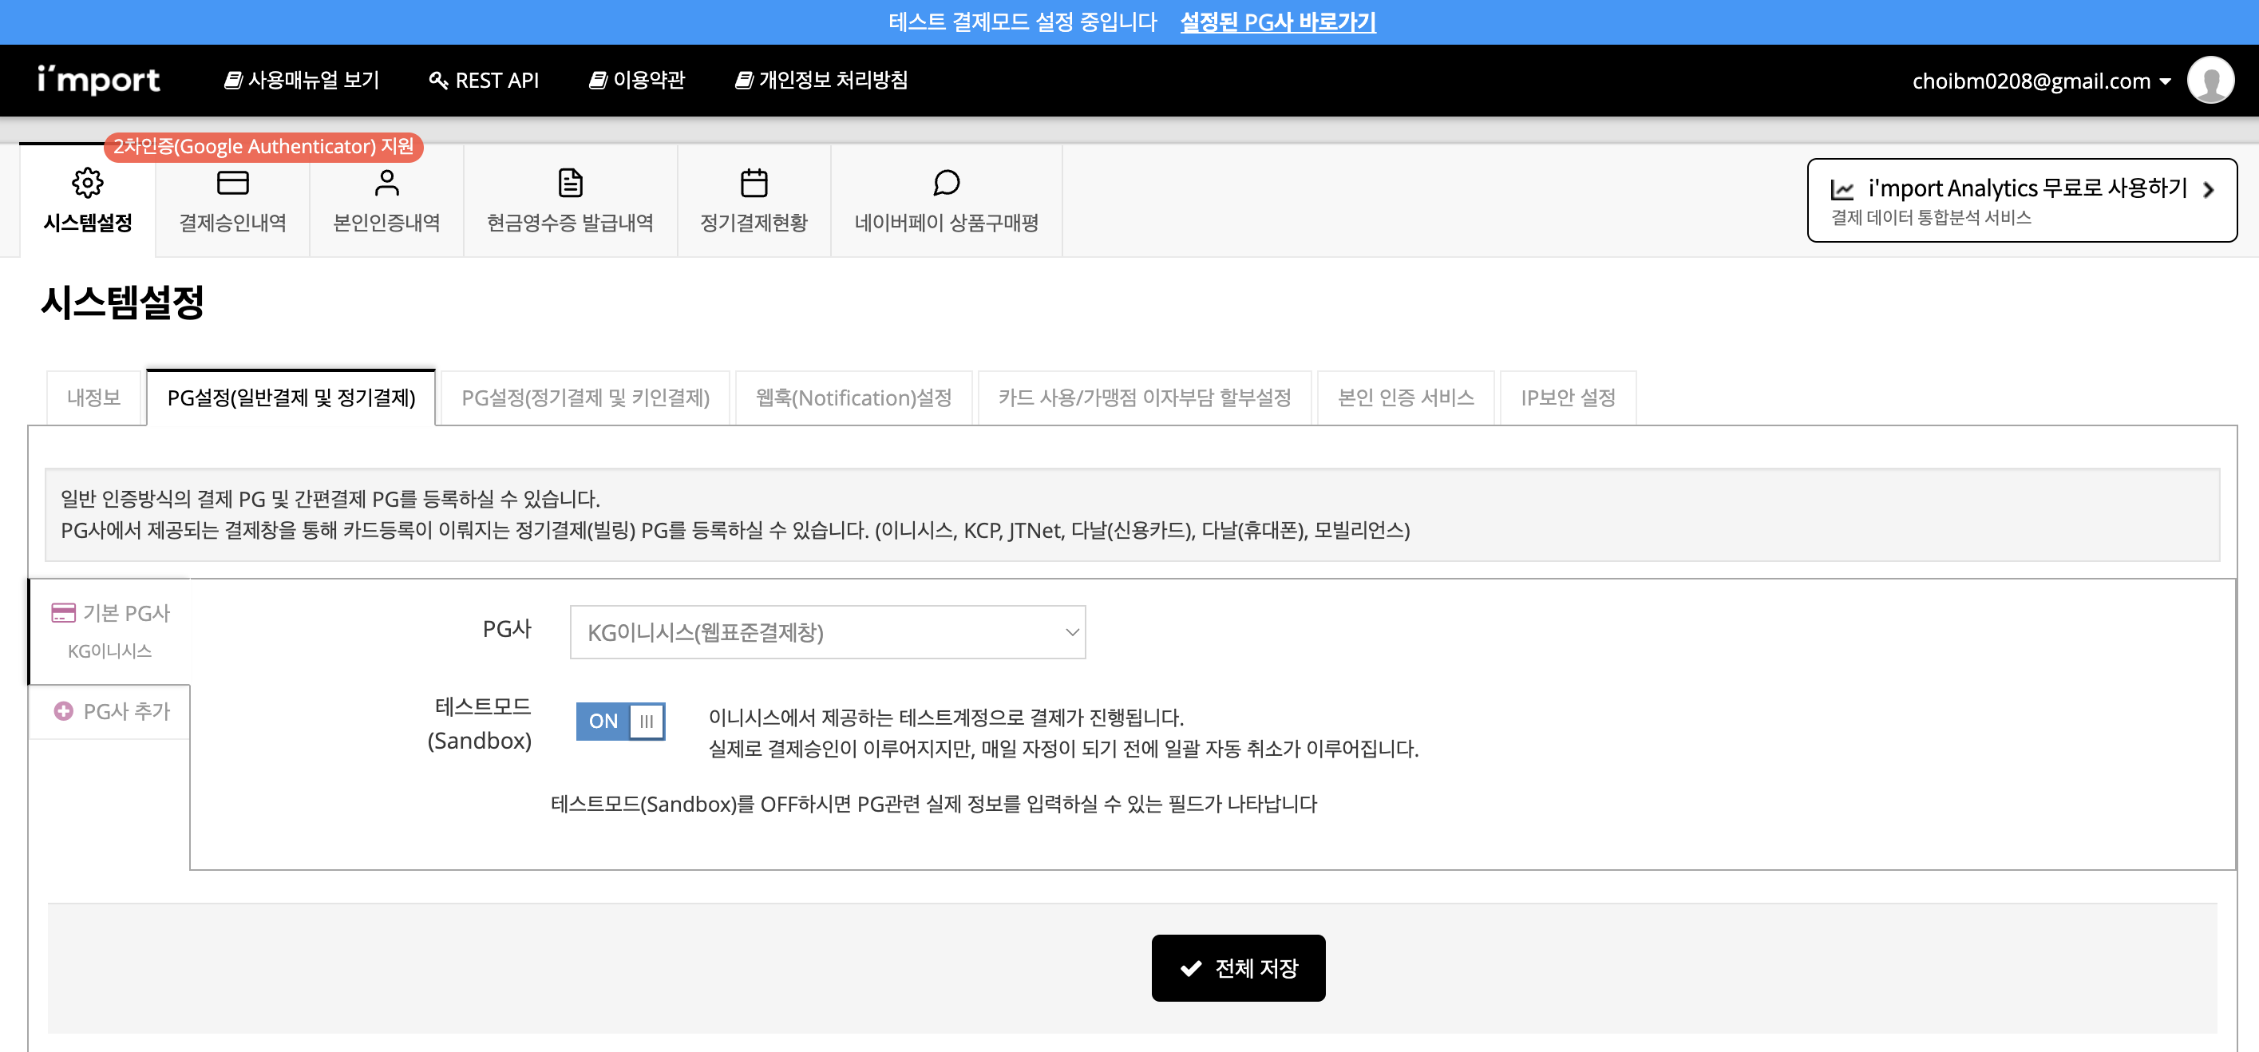Open the PG사 KG이니시스 dropdown
Image resolution: width=2259 pixels, height=1052 pixels.
827,632
